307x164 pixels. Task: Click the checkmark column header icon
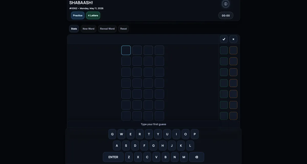224,39
